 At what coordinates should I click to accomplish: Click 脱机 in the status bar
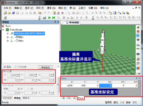[x=116, y=102]
